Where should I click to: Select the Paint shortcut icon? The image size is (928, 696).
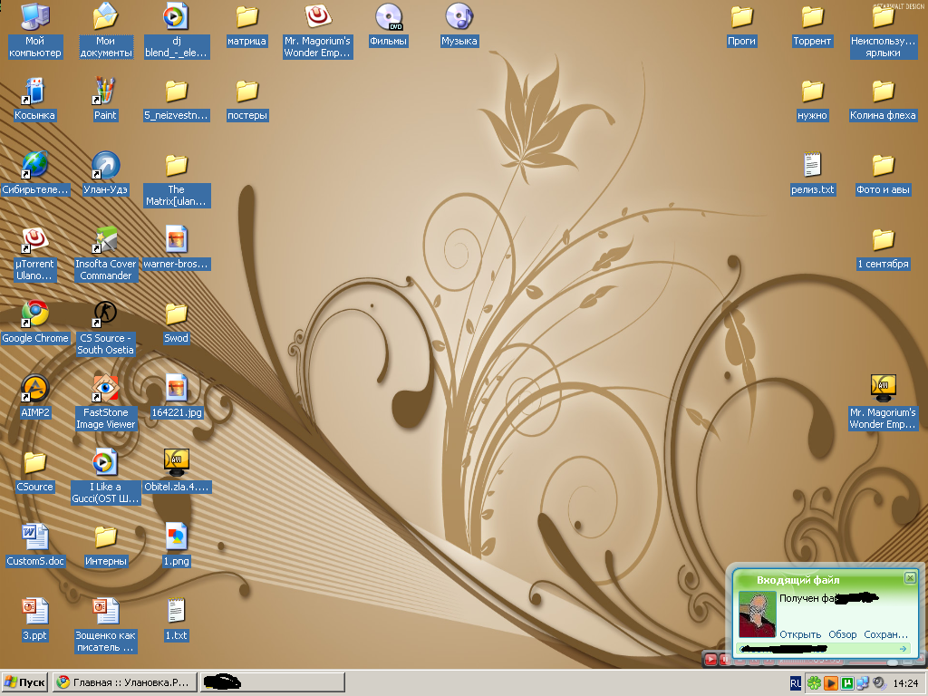[x=105, y=92]
